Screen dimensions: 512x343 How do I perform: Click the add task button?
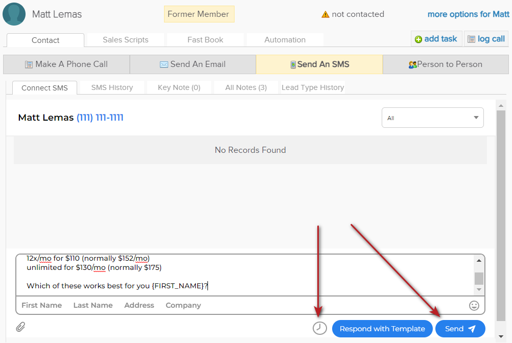pos(436,39)
